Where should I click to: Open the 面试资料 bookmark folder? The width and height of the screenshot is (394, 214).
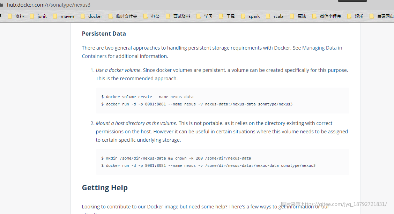tap(178, 16)
